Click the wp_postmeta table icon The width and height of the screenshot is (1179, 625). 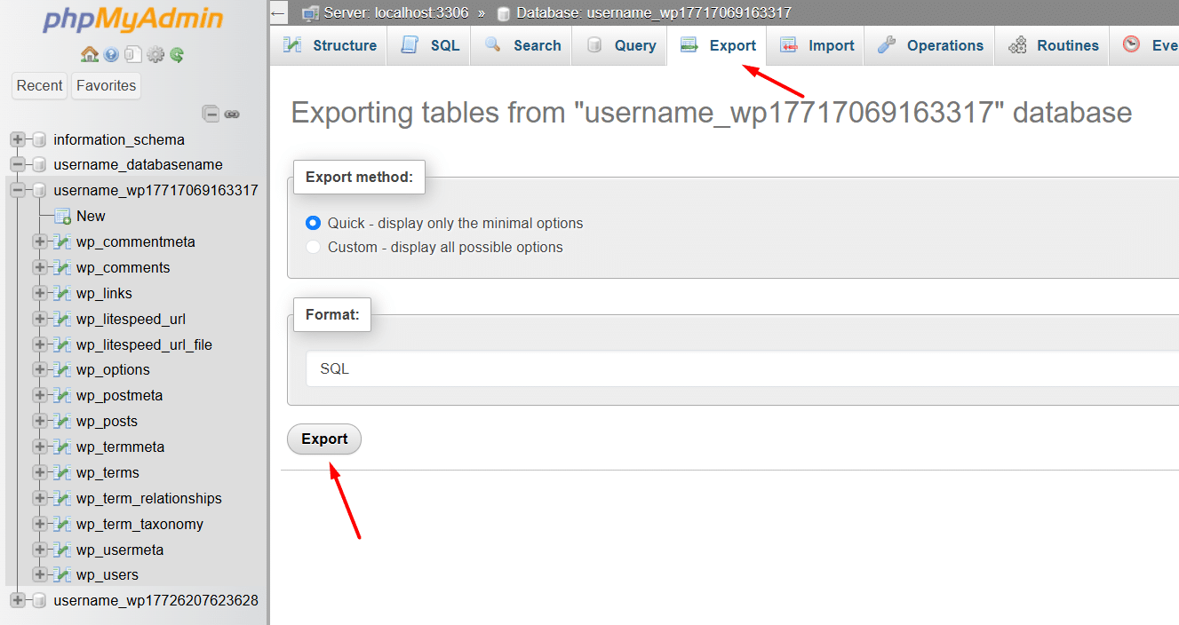62,395
